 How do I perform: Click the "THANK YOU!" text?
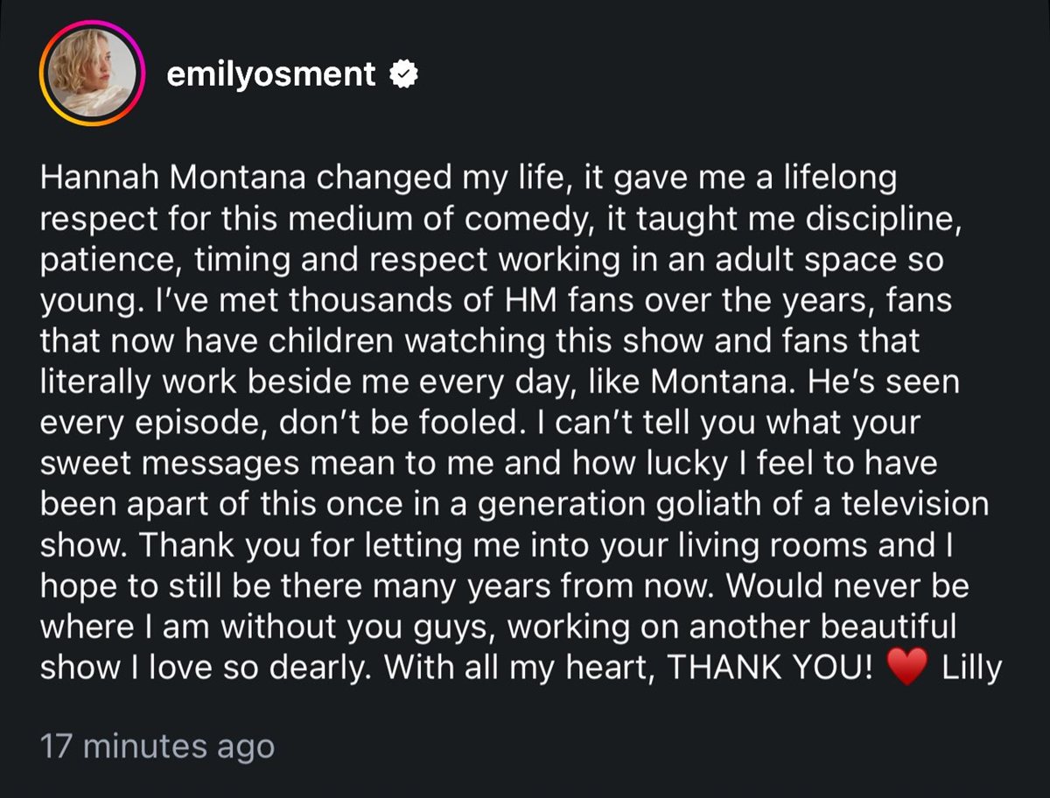tap(770, 668)
